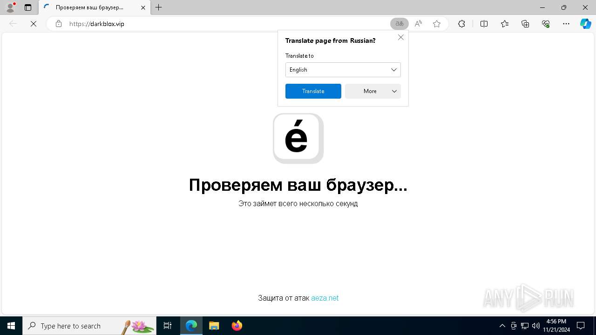This screenshot has height=335, width=596.
Task: Open Split screen view
Action: 484,24
